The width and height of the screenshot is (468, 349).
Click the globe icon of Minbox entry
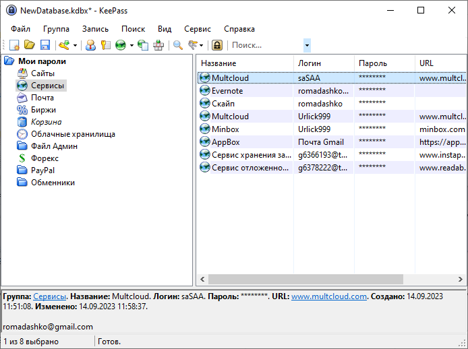pos(205,129)
